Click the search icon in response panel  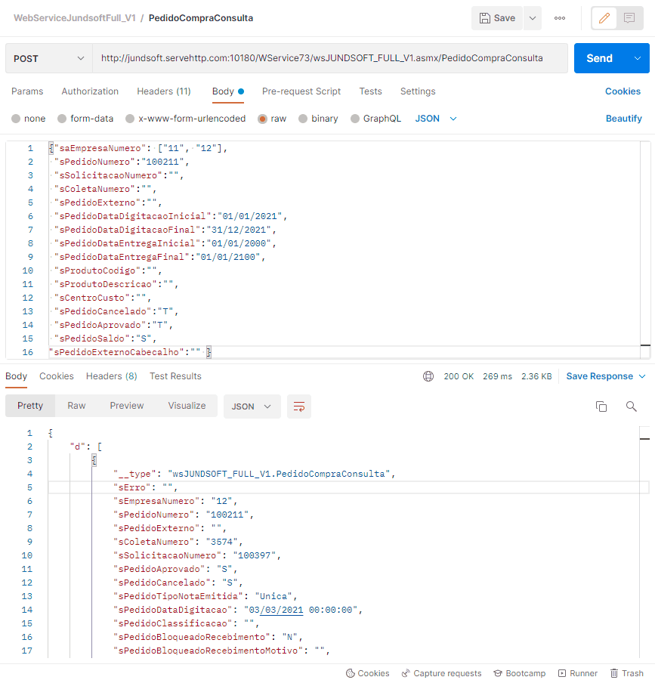pyautogui.click(x=632, y=406)
